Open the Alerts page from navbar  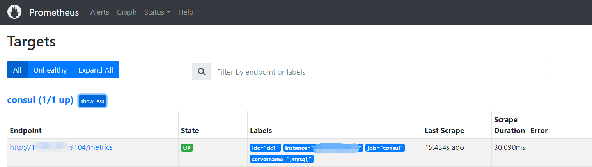pos(99,12)
